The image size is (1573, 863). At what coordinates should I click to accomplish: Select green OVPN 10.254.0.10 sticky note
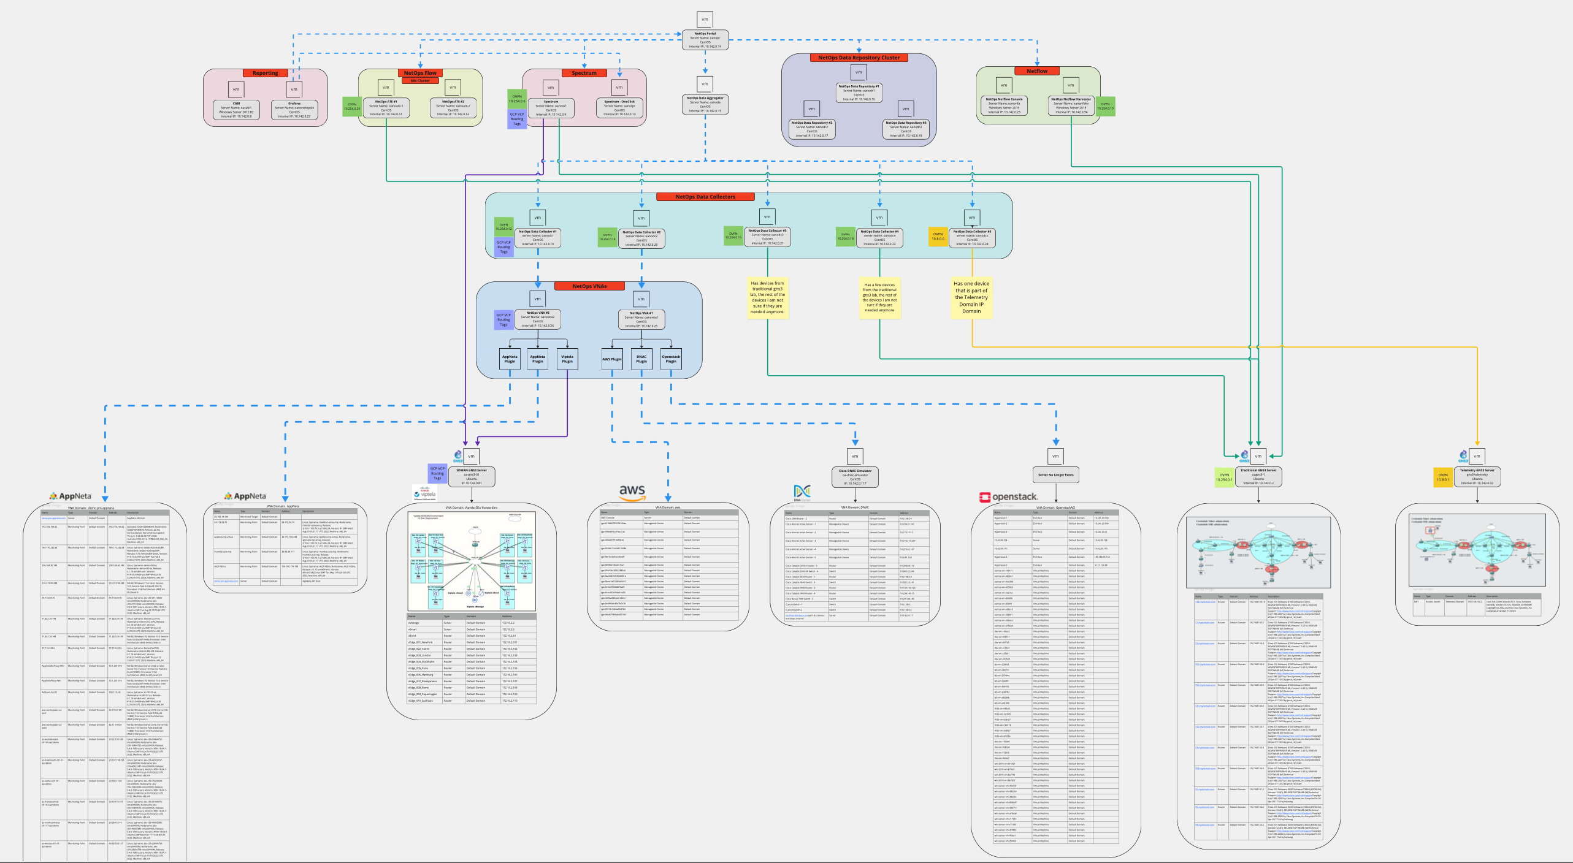1105,107
